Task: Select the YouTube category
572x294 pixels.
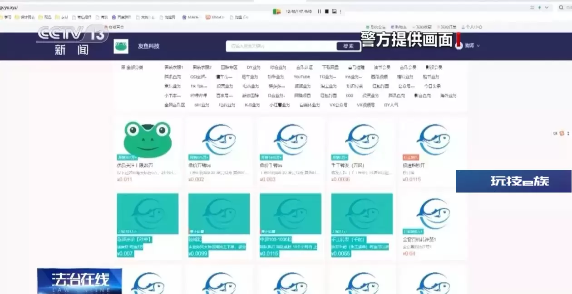Action: [x=301, y=77]
